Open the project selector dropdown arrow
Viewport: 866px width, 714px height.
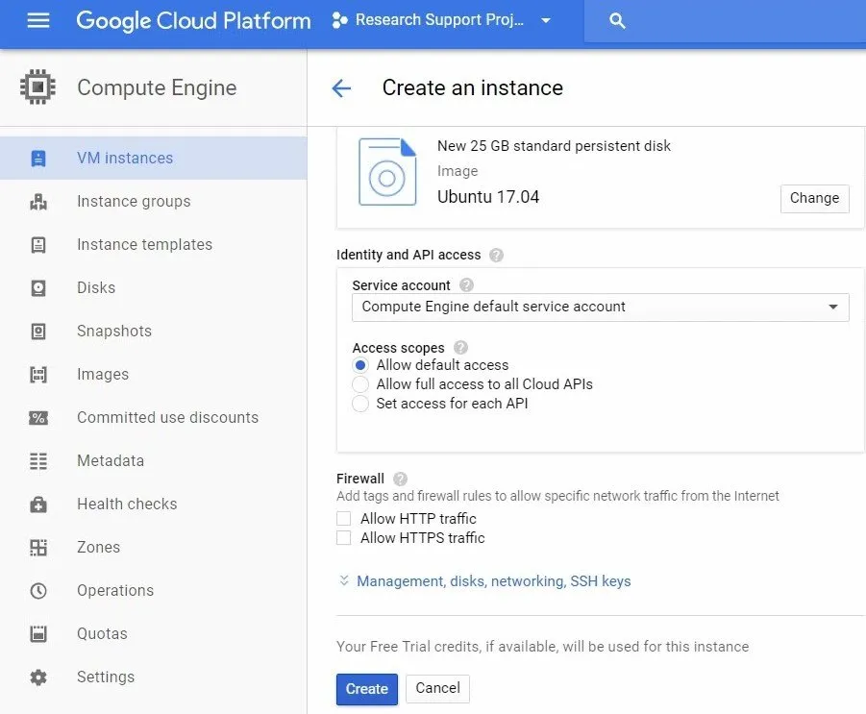[x=546, y=20]
